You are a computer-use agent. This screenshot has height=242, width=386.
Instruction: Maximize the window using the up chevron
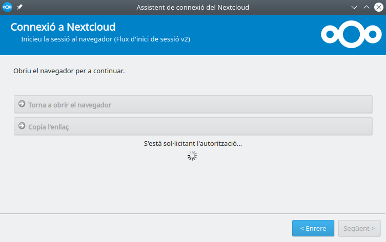366,7
